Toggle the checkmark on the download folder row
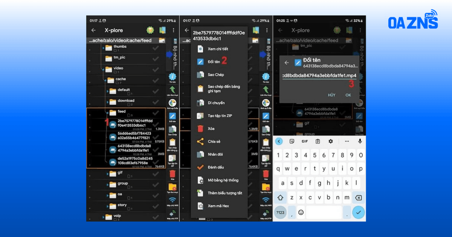 click(x=156, y=102)
